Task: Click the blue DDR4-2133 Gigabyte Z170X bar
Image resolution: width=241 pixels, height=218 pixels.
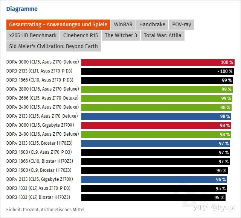Action: tap(154, 180)
